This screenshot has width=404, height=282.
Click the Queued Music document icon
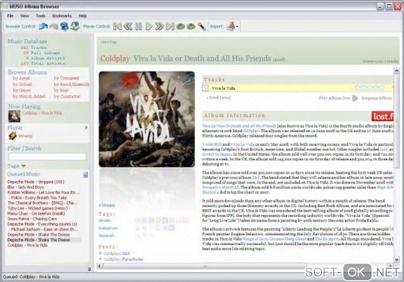85,175
